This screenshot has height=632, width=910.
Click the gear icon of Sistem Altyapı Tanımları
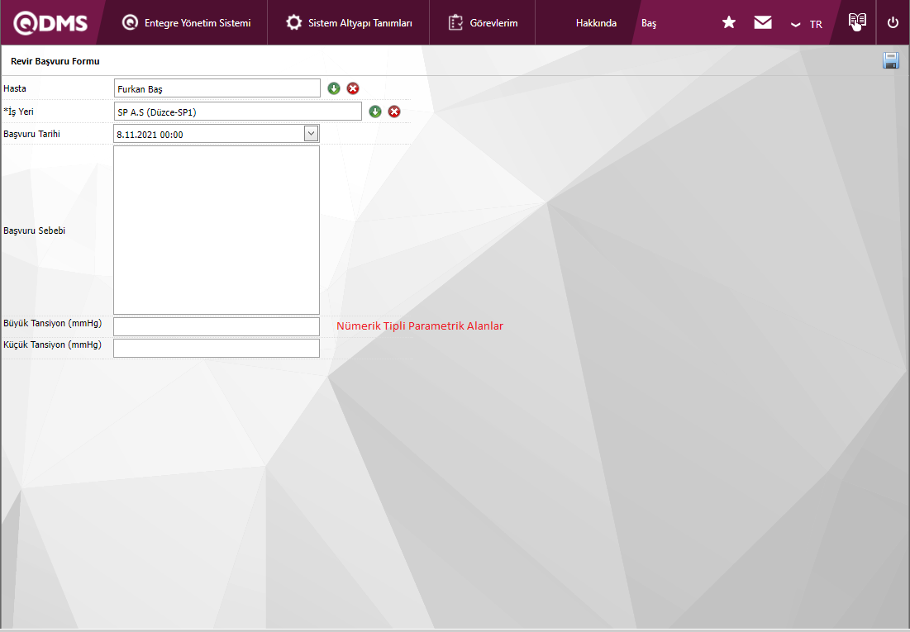pos(294,22)
